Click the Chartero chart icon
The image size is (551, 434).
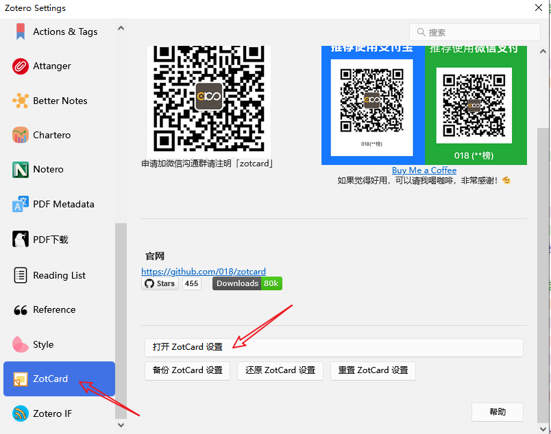tap(21, 135)
